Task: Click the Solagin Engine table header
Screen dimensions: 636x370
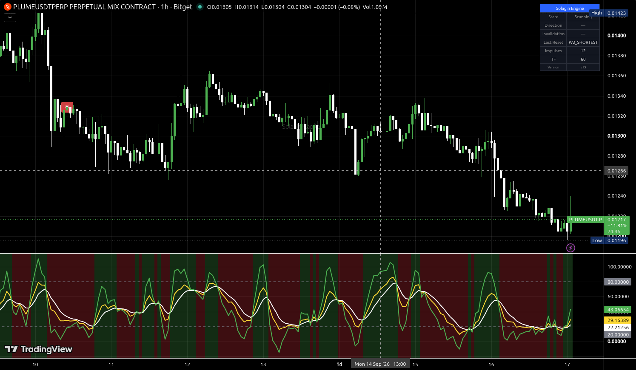Action: 570,8
